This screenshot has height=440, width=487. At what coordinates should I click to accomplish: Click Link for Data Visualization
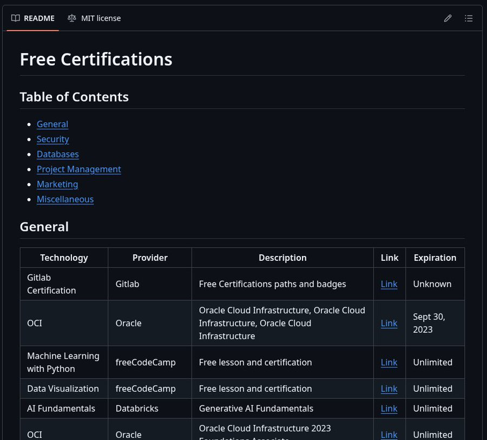pos(389,389)
